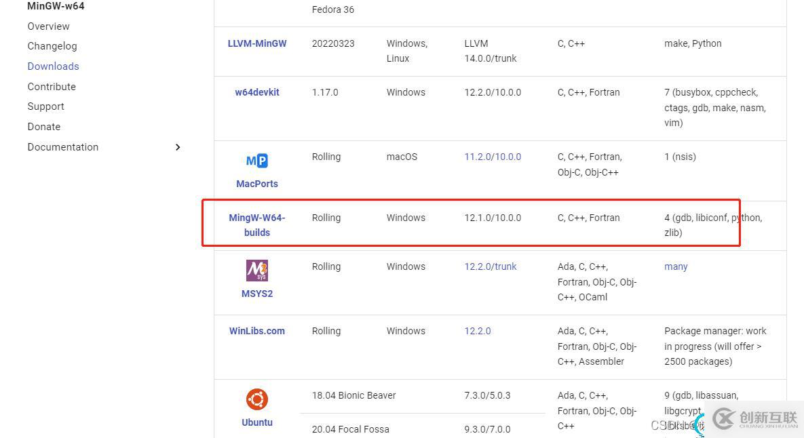Image resolution: width=804 pixels, height=438 pixels.
Task: Open the MSYS2 text link
Action: click(x=257, y=294)
